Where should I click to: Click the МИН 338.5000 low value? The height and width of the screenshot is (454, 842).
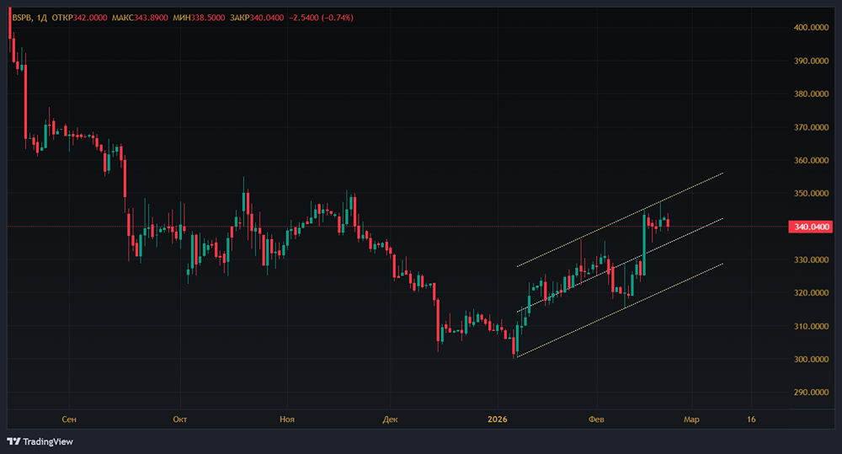[199, 18]
